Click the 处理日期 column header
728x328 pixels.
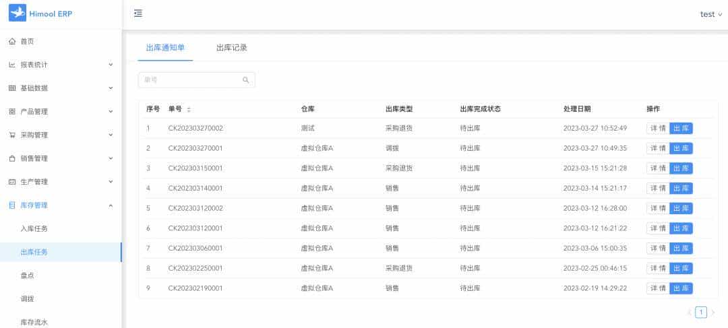[x=577, y=110]
